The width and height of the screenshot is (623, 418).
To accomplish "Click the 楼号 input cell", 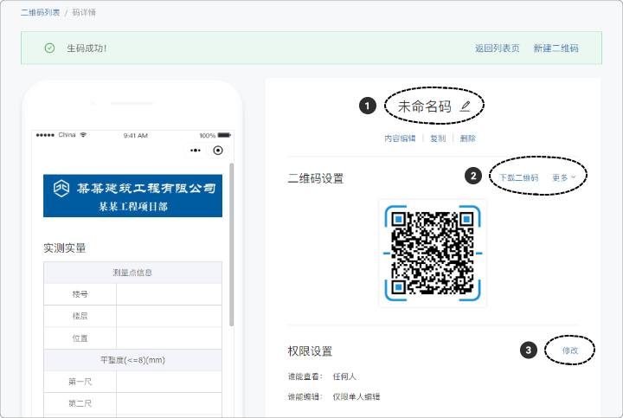I will coord(169,294).
